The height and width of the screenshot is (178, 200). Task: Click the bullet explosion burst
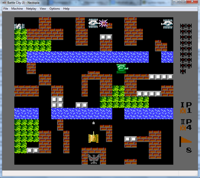tap(104, 23)
